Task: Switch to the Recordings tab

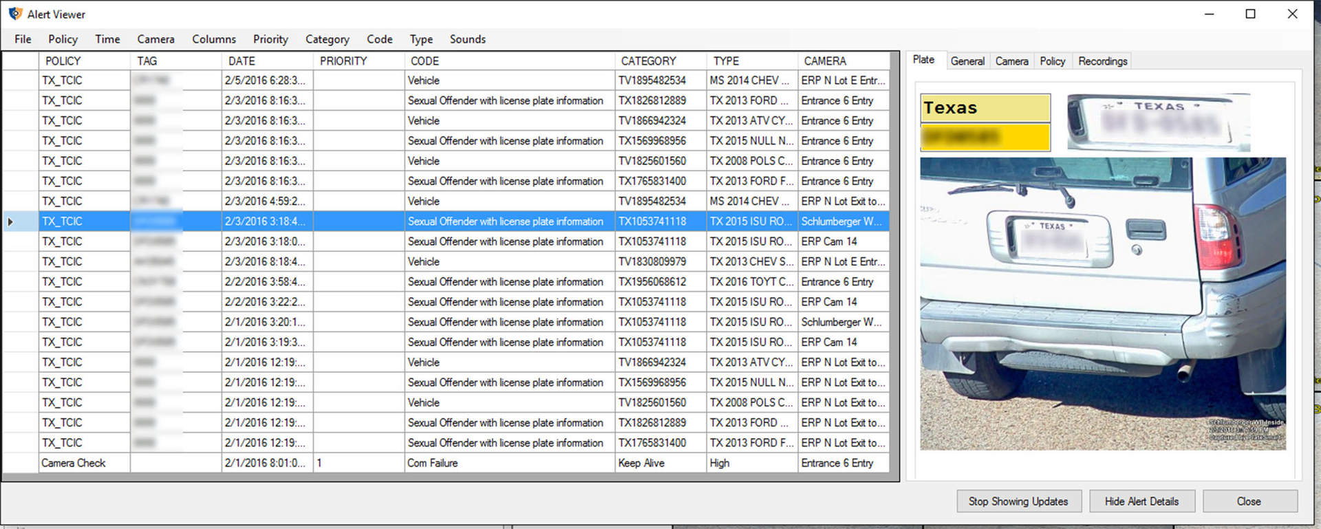Action: point(1102,61)
